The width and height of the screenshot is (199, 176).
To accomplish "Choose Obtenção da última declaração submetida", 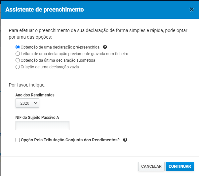I will [x=18, y=60].
